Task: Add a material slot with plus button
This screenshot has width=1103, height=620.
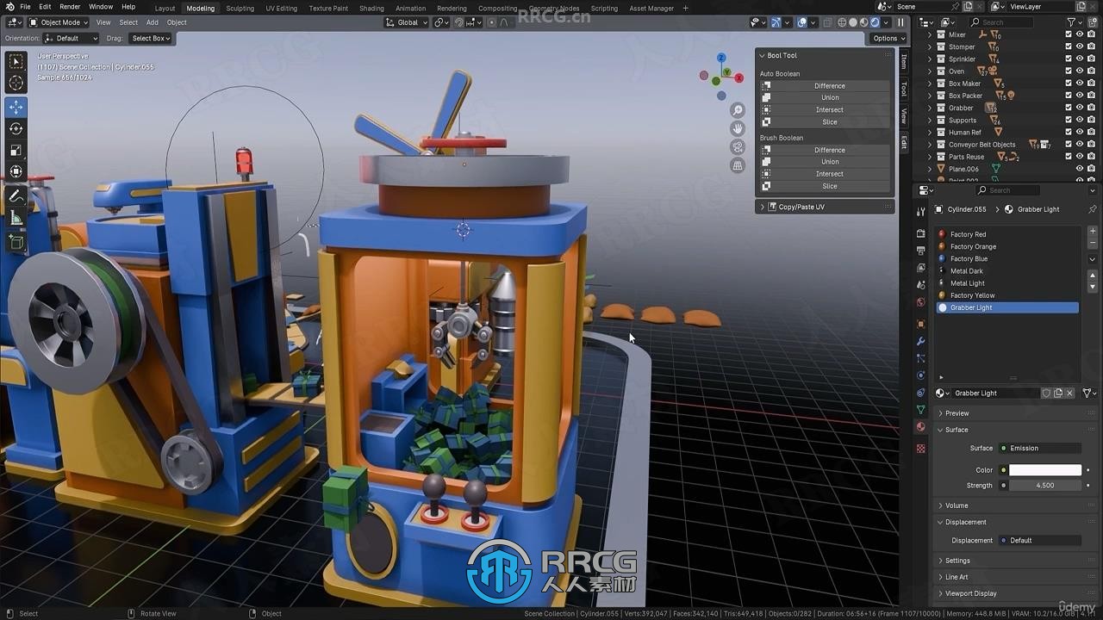Action: click(x=1093, y=232)
